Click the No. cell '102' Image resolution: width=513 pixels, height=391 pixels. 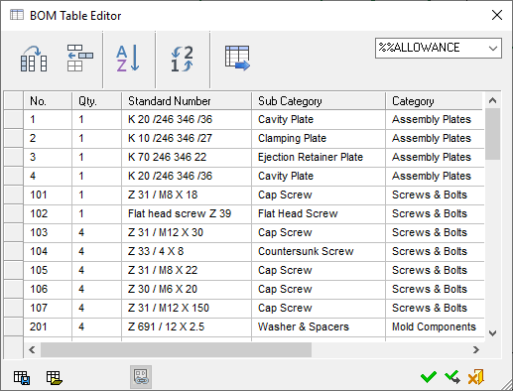point(48,213)
